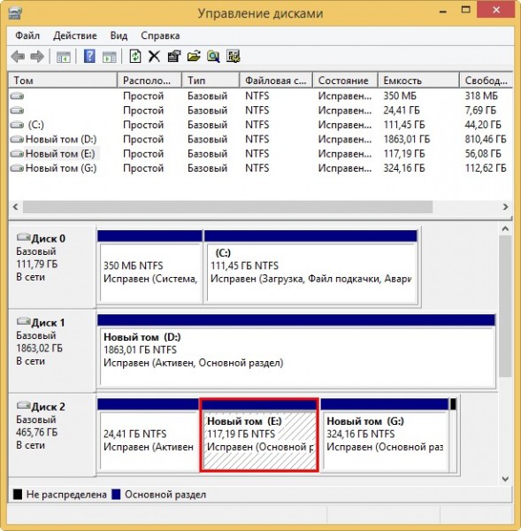The height and width of the screenshot is (531, 521).
Task: Select the 350 МБ NTFS partition on Диск 0
Action: pyautogui.click(x=150, y=267)
